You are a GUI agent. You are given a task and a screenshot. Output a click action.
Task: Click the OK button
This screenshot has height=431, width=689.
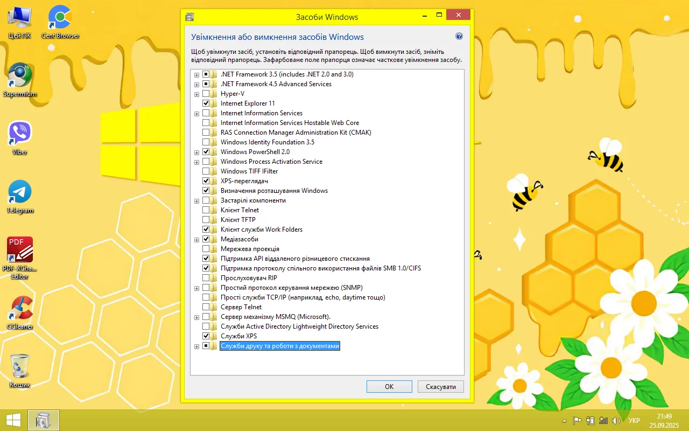389,387
